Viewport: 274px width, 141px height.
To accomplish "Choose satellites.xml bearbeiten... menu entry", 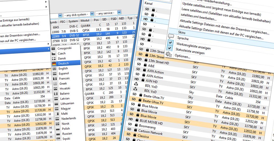I will tap(199, 17).
